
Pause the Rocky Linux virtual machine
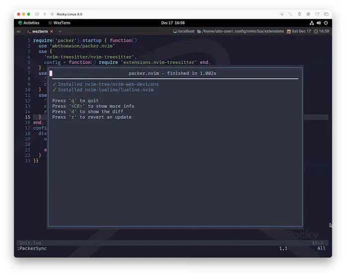point(45,14)
